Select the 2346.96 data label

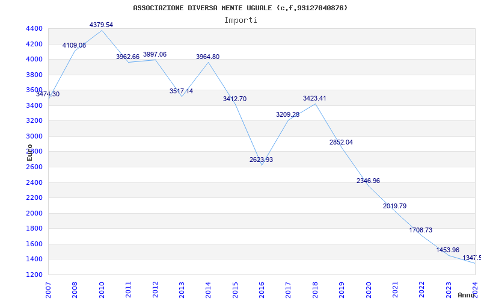(x=368, y=181)
